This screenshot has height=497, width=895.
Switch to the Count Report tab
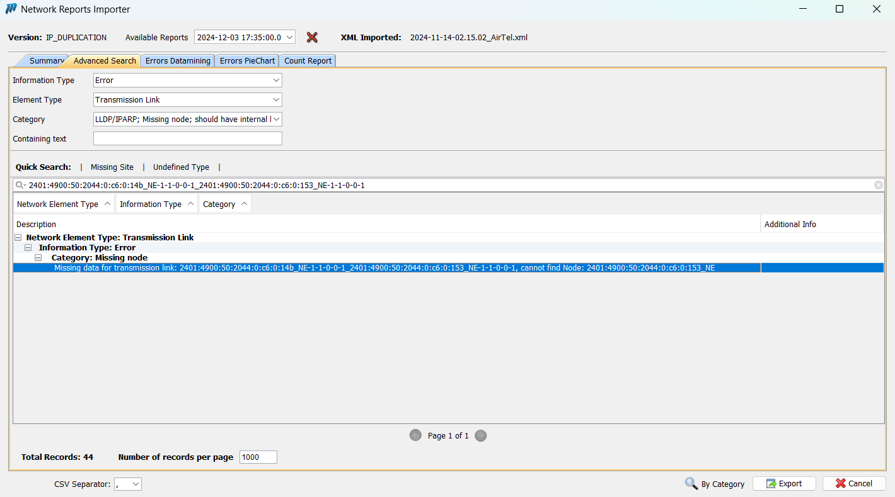(307, 60)
